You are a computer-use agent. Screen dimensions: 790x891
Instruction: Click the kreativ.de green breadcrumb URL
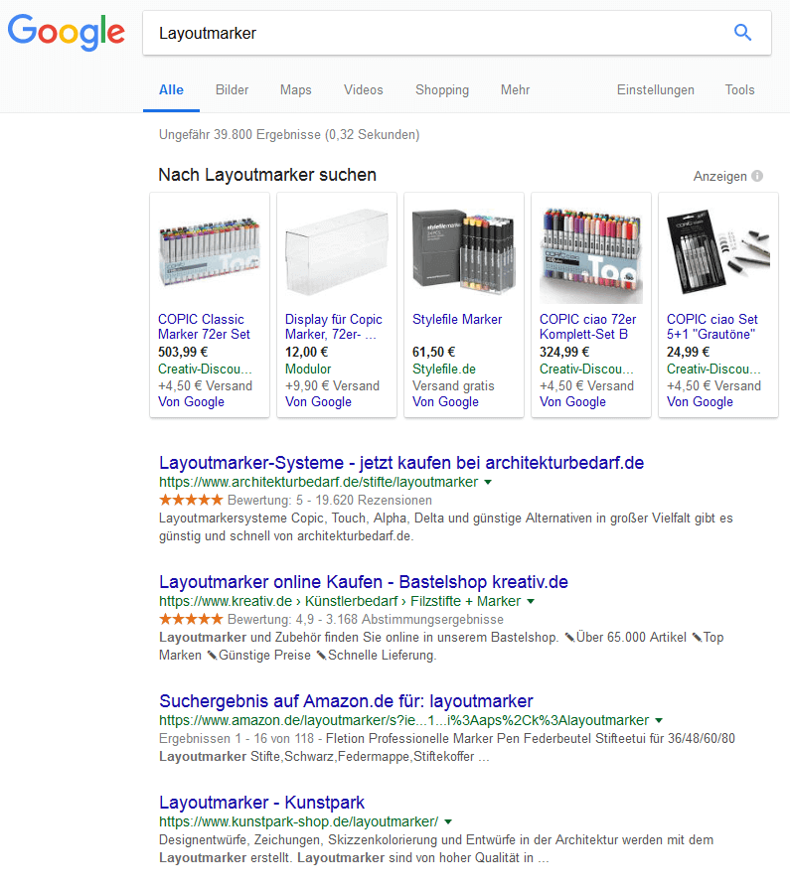(x=340, y=601)
